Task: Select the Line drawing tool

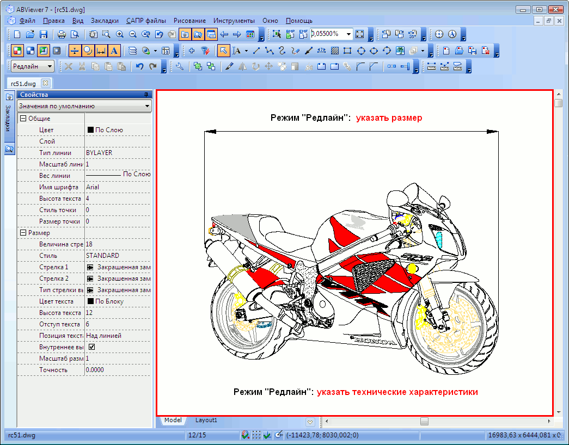Action: (x=256, y=51)
